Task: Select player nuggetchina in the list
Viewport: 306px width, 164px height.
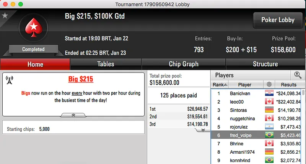Action: 245,118
